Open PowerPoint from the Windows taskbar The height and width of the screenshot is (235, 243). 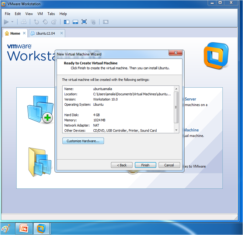point(24,229)
